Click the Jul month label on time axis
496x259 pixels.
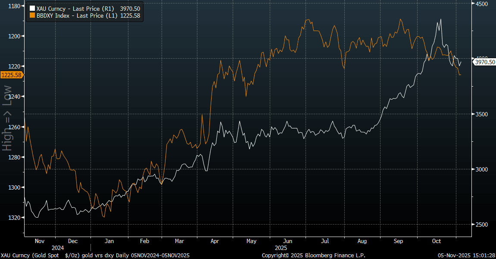click(x=325, y=241)
